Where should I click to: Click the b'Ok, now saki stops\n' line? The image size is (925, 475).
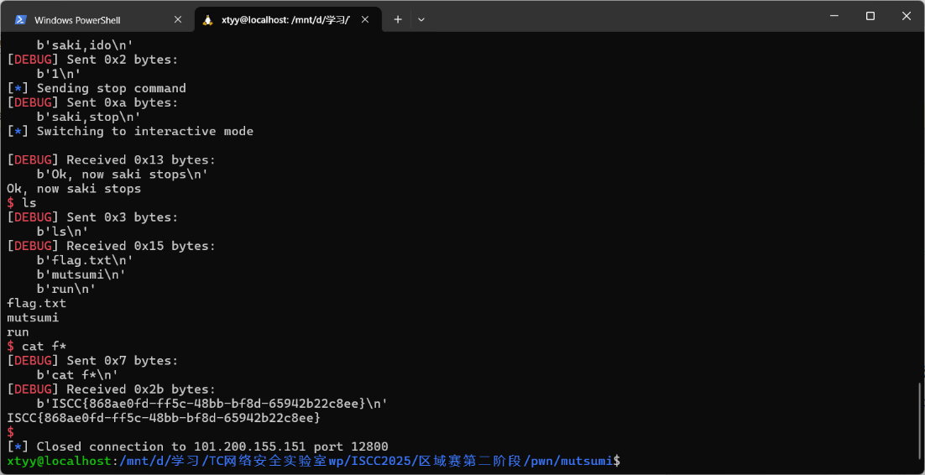pos(122,174)
